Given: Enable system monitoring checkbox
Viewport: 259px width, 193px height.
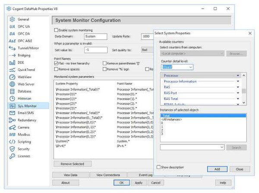Looking at the screenshot, I should click(56, 30).
